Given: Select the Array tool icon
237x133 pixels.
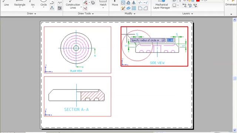Looking at the screenshot, I should 134,8.
